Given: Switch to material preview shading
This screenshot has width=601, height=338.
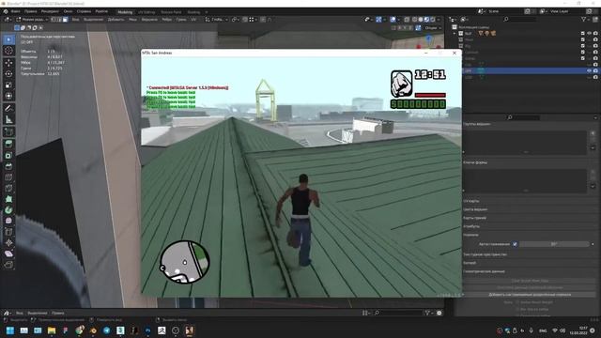Looking at the screenshot, I should click(x=426, y=19).
